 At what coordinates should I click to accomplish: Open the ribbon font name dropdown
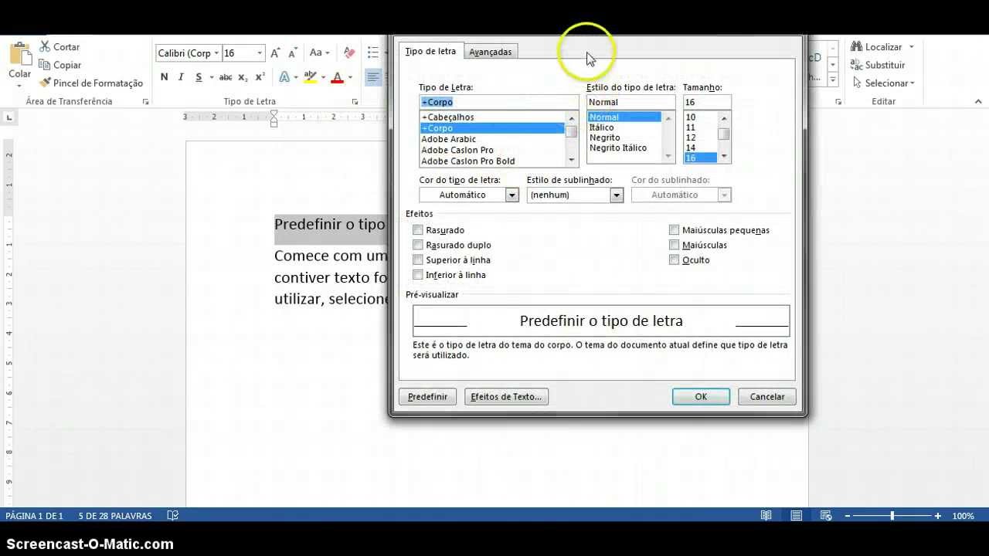point(216,53)
